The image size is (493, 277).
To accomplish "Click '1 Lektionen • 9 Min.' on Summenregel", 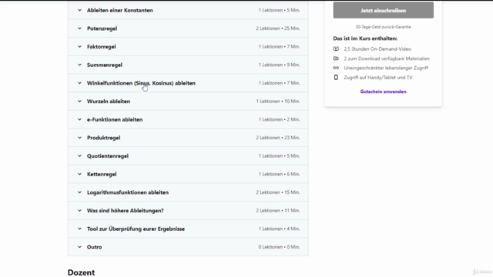I will click(279, 65).
